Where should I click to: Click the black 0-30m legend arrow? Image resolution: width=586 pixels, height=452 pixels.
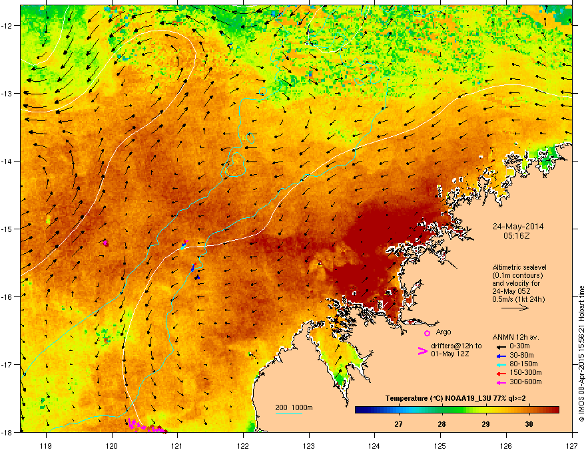click(x=501, y=346)
